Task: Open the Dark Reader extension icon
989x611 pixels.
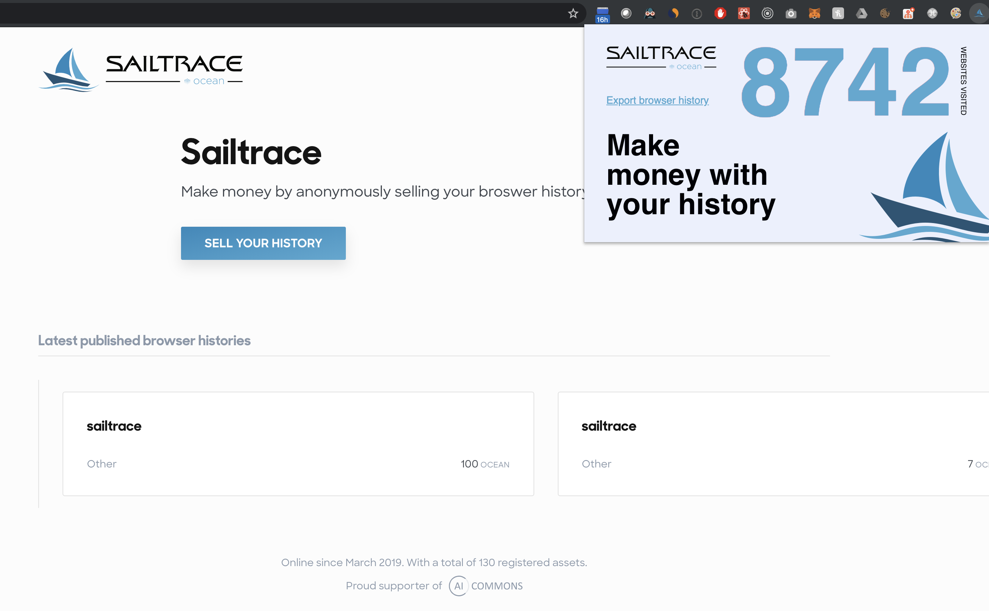Action: click(649, 14)
